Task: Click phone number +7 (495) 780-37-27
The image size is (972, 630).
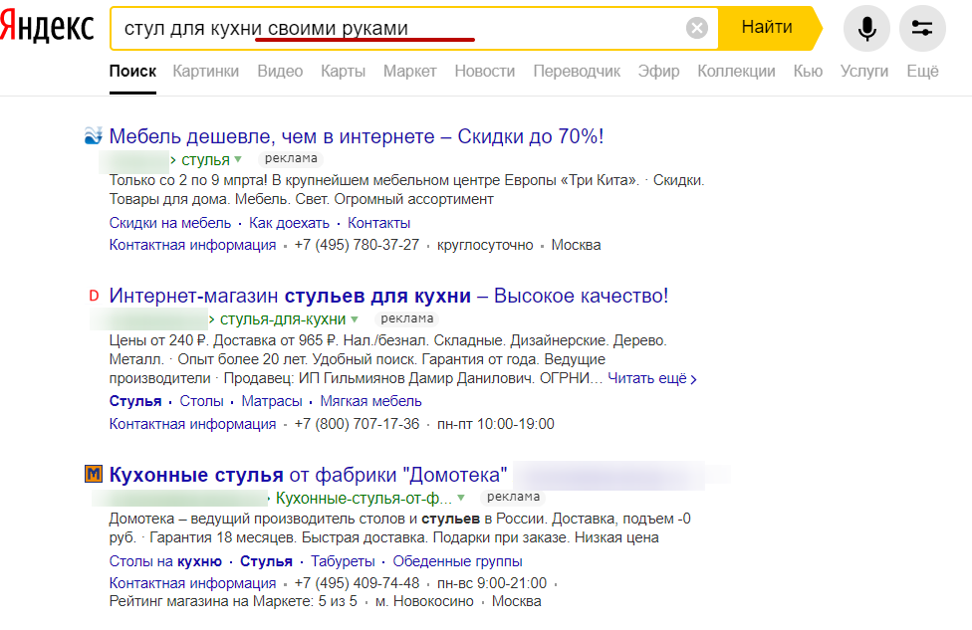Action: [x=357, y=245]
